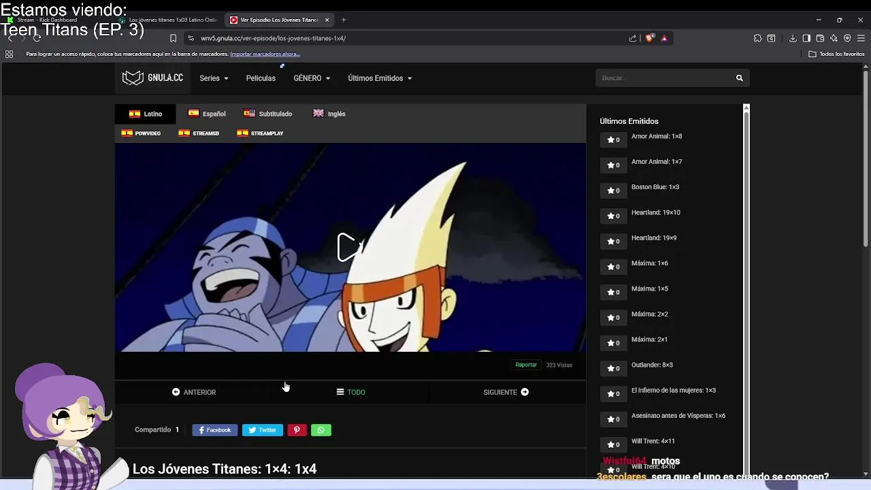This screenshot has width=871, height=490.
Task: Click the star rating for Amor Animal: 1×8
Action: click(613, 140)
